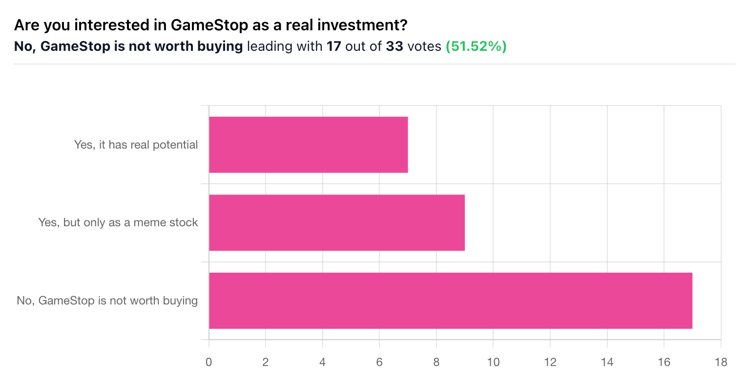The image size is (747, 389).
Task: Click the 'Yes, it has real potential' axis label
Action: point(136,145)
